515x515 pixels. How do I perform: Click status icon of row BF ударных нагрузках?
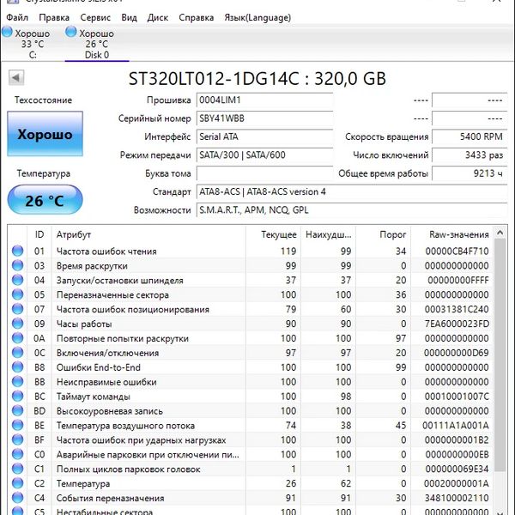(x=18, y=439)
